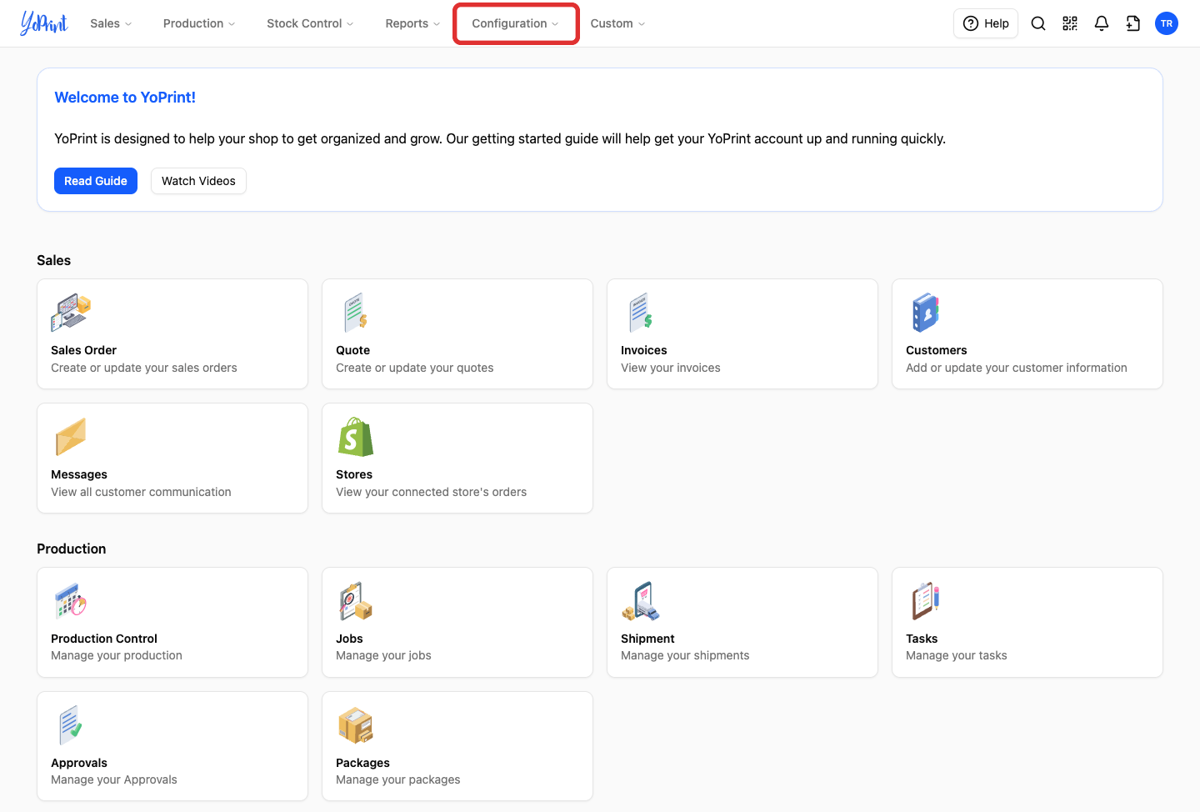The image size is (1200, 812).
Task: Click 'Manage your shipments' description
Action: (685, 655)
